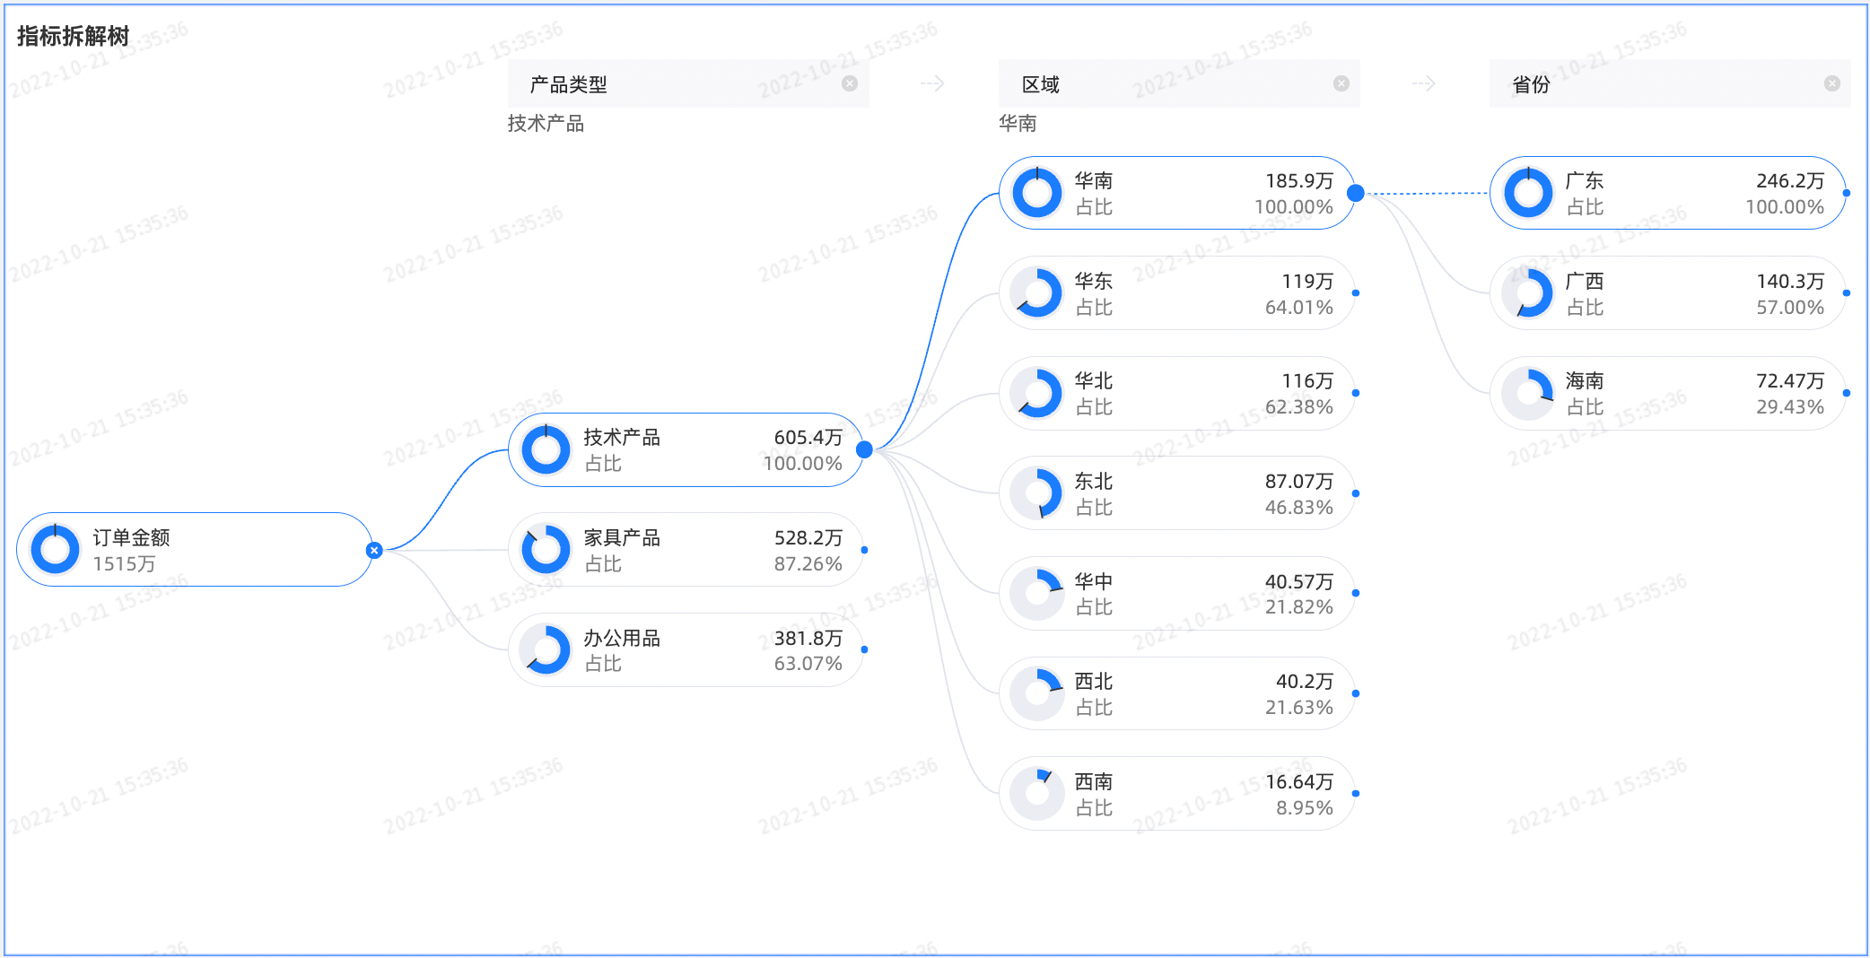Select the 办公用品 node label
The height and width of the screenshot is (958, 1870).
point(622,638)
